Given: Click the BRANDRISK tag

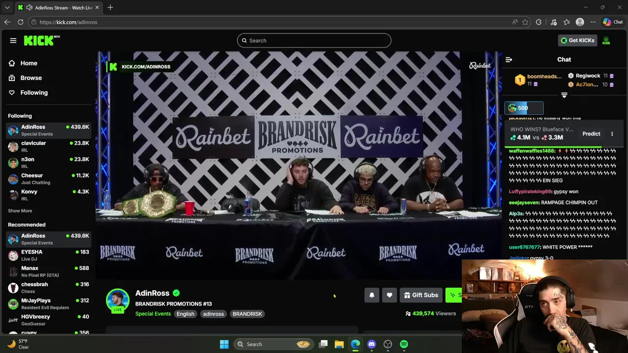Looking at the screenshot, I should click(x=247, y=314).
